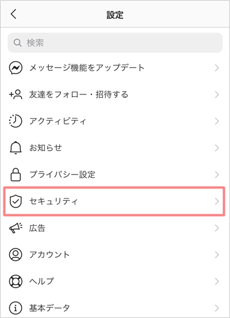230x318 pixels.
Task: Tap the info icon for 基本データ
Action: [16, 308]
